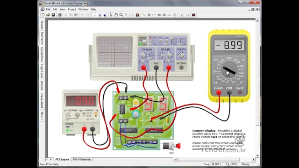299x168 pixels.
Task: Click the Cut toolbar icon
Action: 66,15
